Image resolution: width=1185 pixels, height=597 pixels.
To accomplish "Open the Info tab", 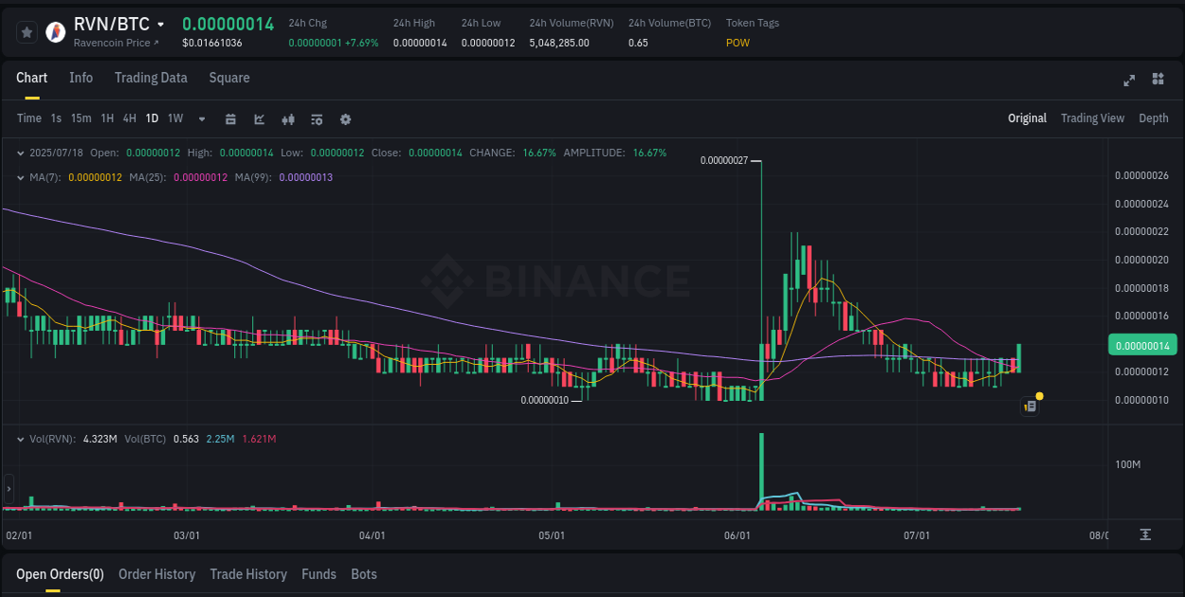I will (x=82, y=78).
